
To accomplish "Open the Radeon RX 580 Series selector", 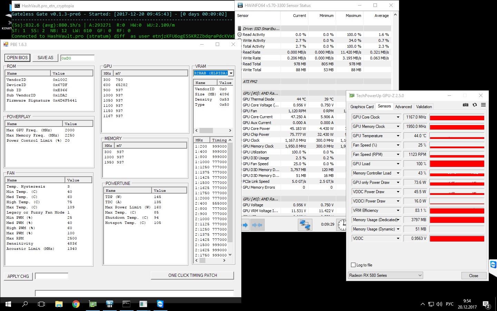I will [x=386, y=275].
